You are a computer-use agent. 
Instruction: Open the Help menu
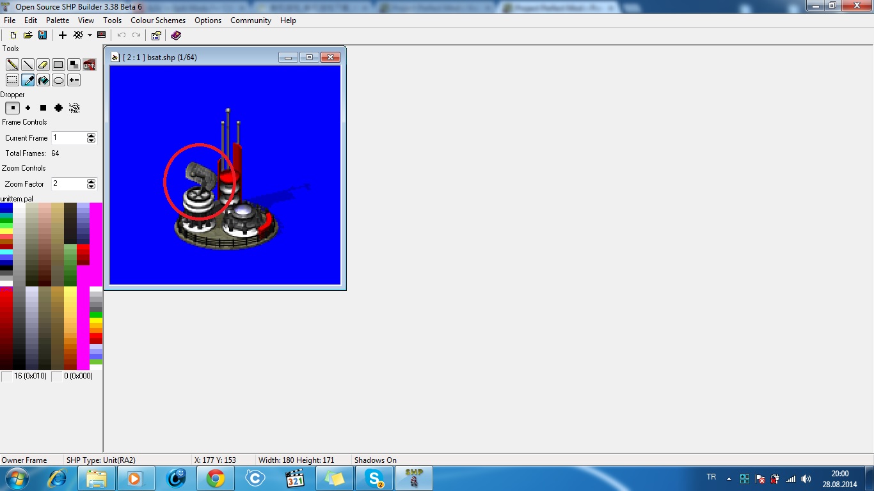tap(288, 20)
